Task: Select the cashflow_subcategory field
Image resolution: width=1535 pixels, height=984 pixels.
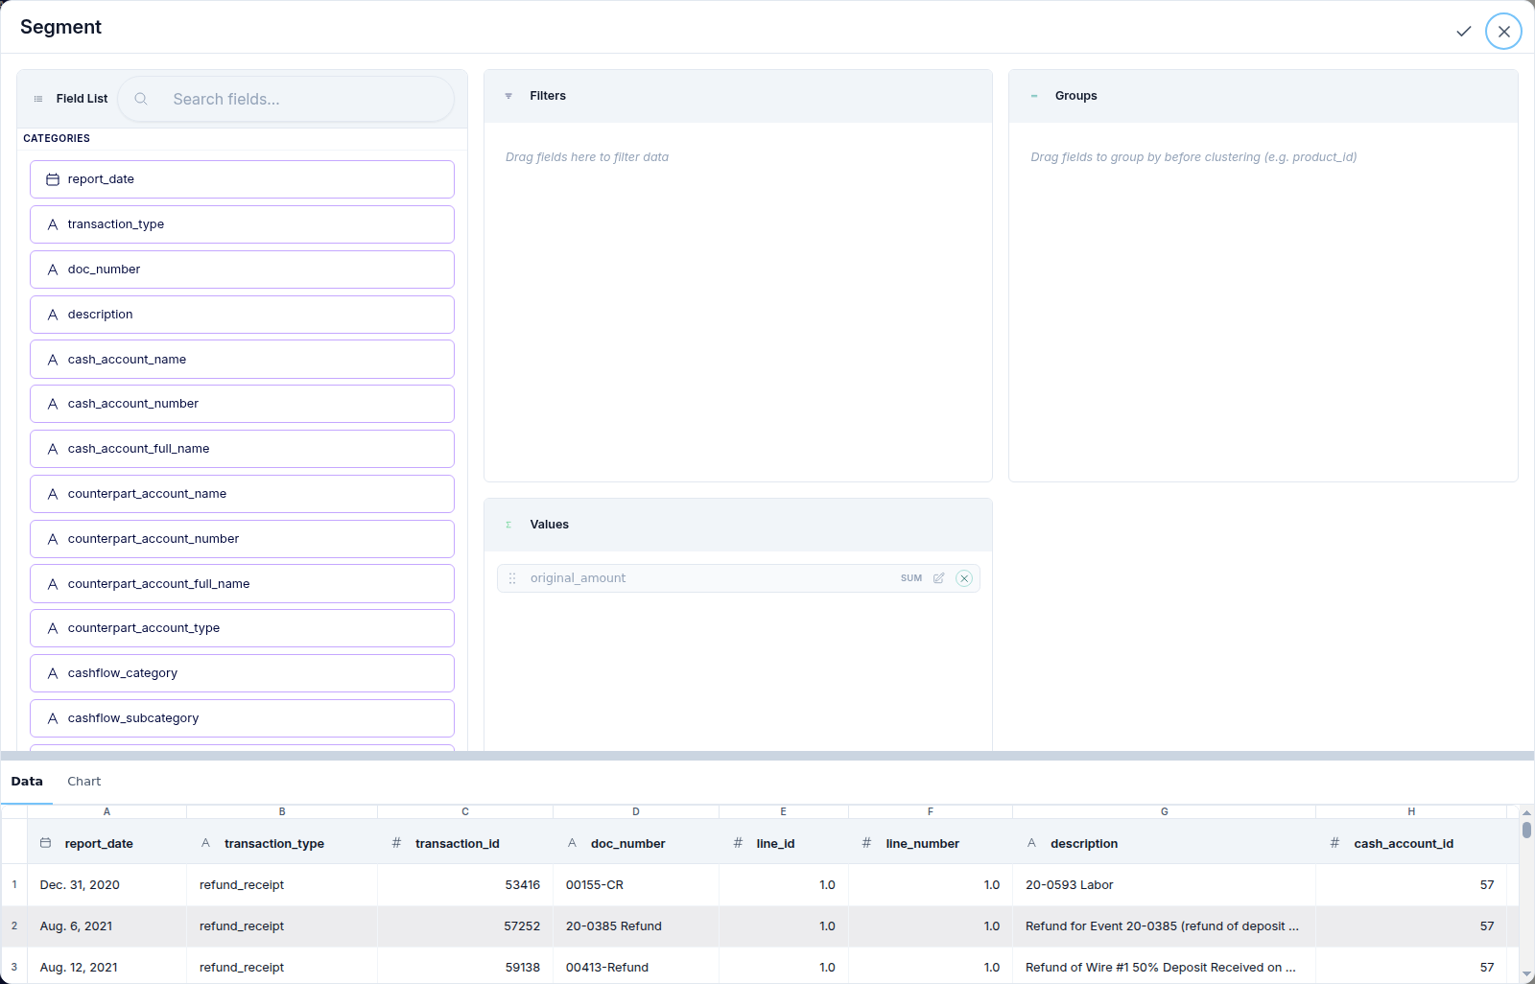Action: pos(242,718)
